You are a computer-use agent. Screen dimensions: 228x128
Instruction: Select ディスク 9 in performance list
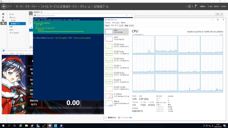tap(117, 81)
